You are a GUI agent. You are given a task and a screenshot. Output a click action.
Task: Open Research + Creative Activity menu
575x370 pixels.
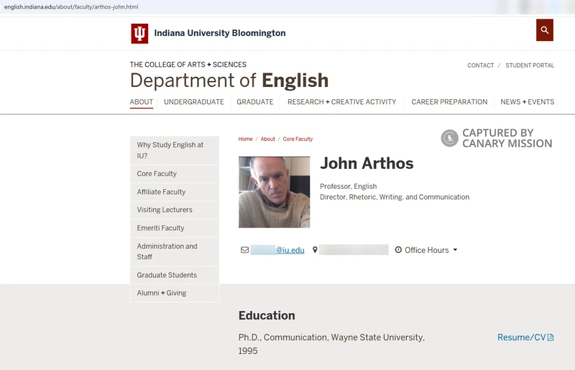click(x=342, y=102)
